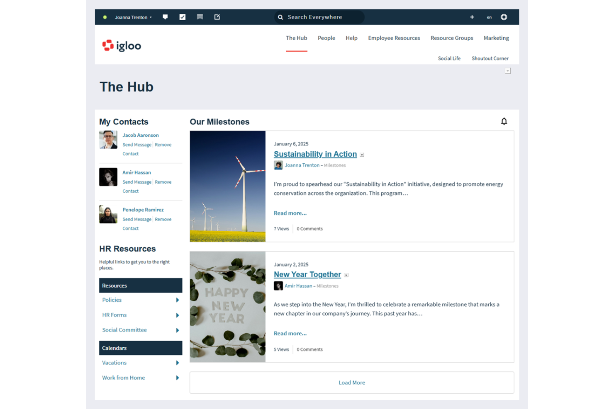Read more of the New Year Together post
The width and height of the screenshot is (614, 409).
290,333
